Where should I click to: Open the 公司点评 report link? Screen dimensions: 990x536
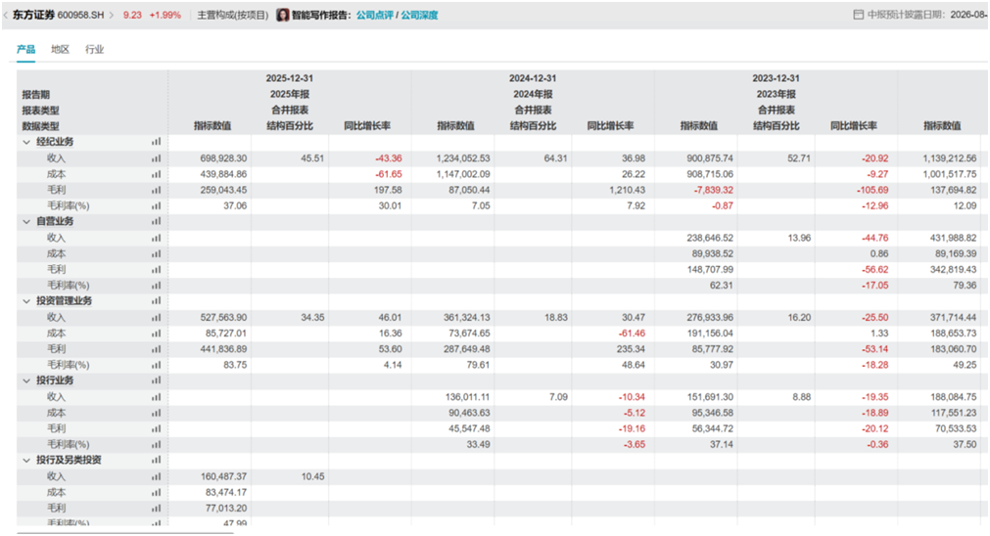[x=374, y=15]
